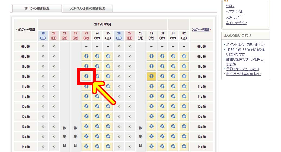Screen dimensions: 281x152
Task: Click the ポイントの残高を知りたい FAQ link
Action: [244, 74]
